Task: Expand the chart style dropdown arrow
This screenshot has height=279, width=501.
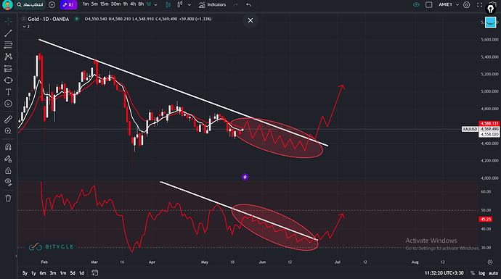Action: point(190,5)
